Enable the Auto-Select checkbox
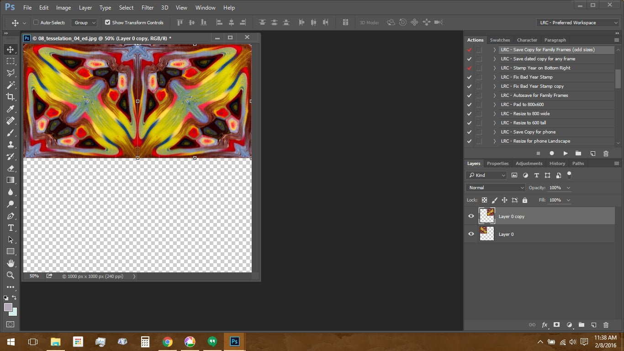 click(36, 22)
